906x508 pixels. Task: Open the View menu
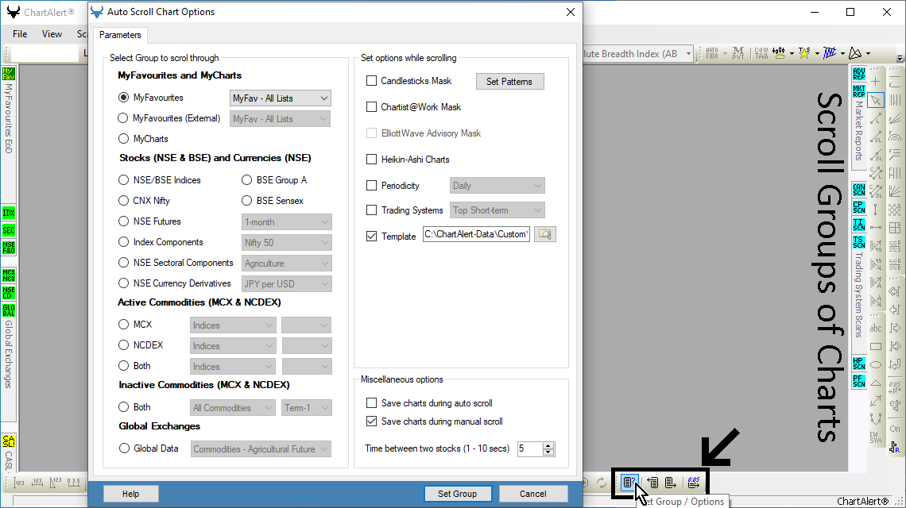click(52, 34)
